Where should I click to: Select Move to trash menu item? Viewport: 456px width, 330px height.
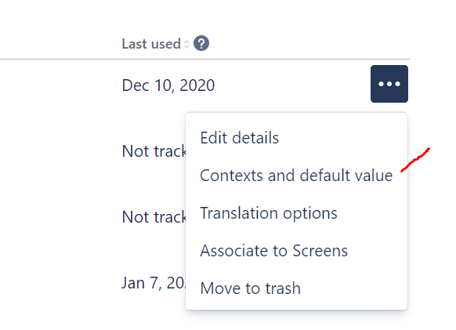click(x=296, y=288)
